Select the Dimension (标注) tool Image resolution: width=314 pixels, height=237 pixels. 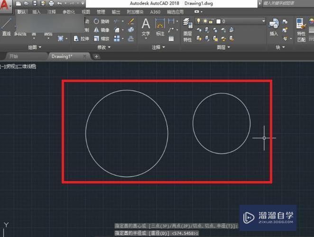(160, 27)
